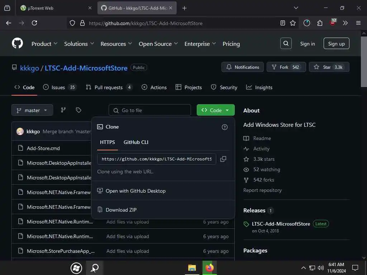Open a new browser tab
367x275 pixels.
[185, 8]
